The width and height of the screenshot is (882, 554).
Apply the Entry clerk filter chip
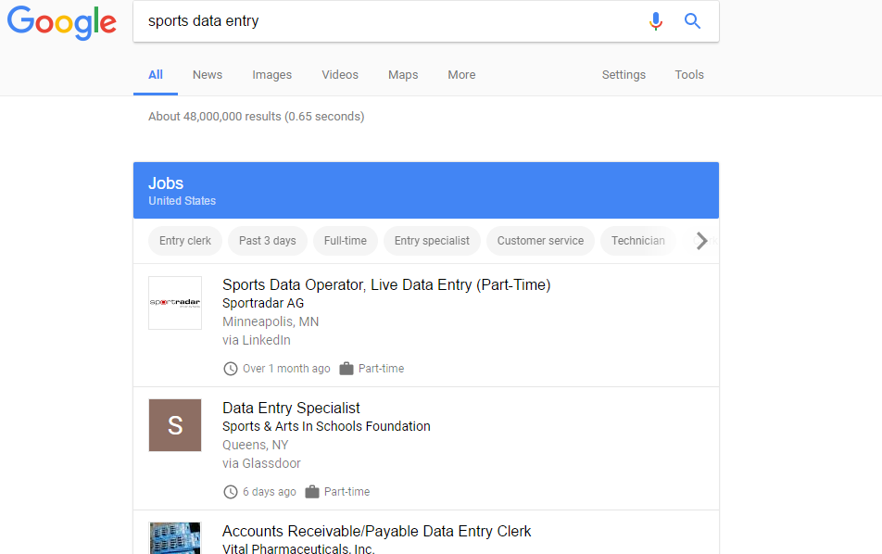pyautogui.click(x=185, y=241)
